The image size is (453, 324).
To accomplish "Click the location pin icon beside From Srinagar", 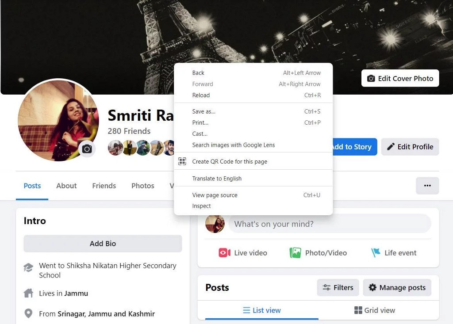I will tap(28, 313).
